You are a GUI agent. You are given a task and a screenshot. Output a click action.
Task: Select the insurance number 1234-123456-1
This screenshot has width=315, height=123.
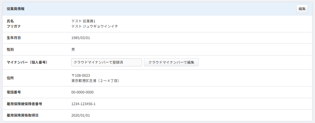coord(84,104)
